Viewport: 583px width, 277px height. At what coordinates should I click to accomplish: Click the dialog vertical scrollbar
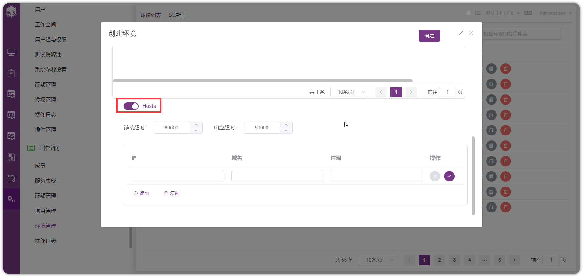(x=473, y=176)
